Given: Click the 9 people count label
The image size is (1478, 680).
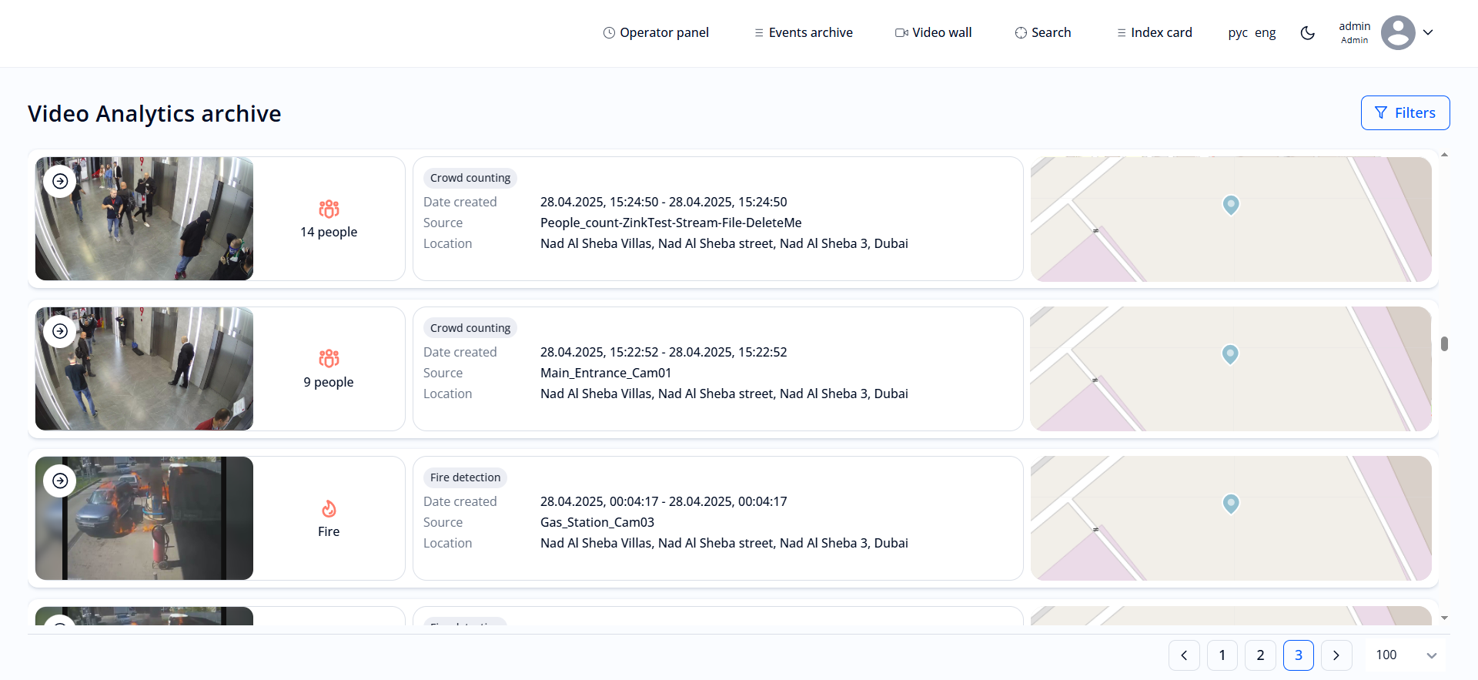Looking at the screenshot, I should coord(329,382).
